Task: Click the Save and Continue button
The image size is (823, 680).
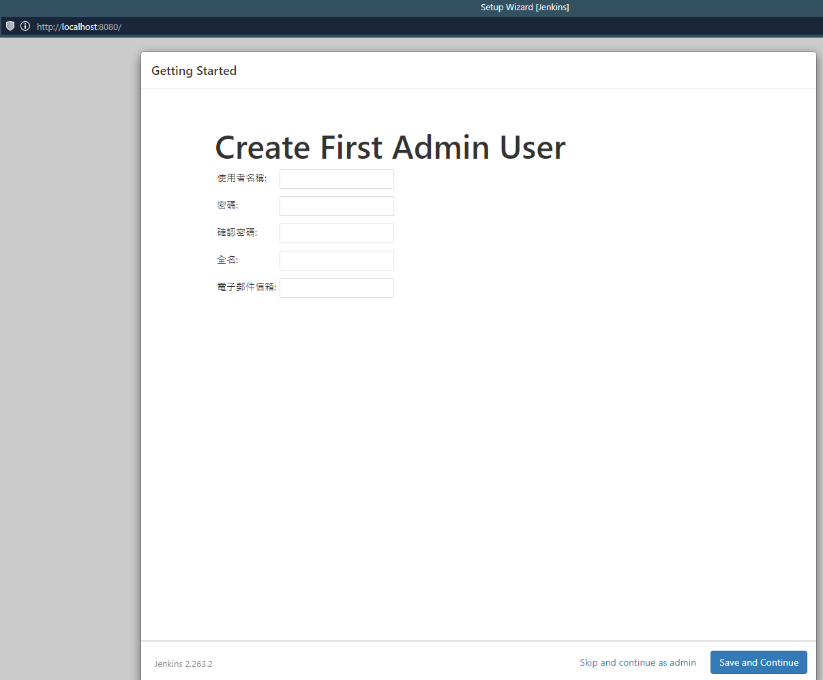Action: [759, 662]
